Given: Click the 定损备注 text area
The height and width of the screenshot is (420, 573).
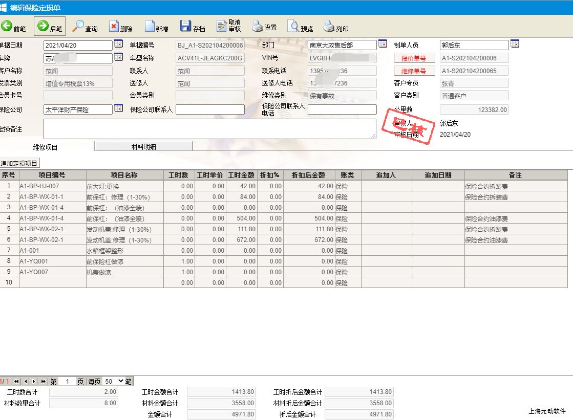Looking at the screenshot, I should [x=209, y=129].
